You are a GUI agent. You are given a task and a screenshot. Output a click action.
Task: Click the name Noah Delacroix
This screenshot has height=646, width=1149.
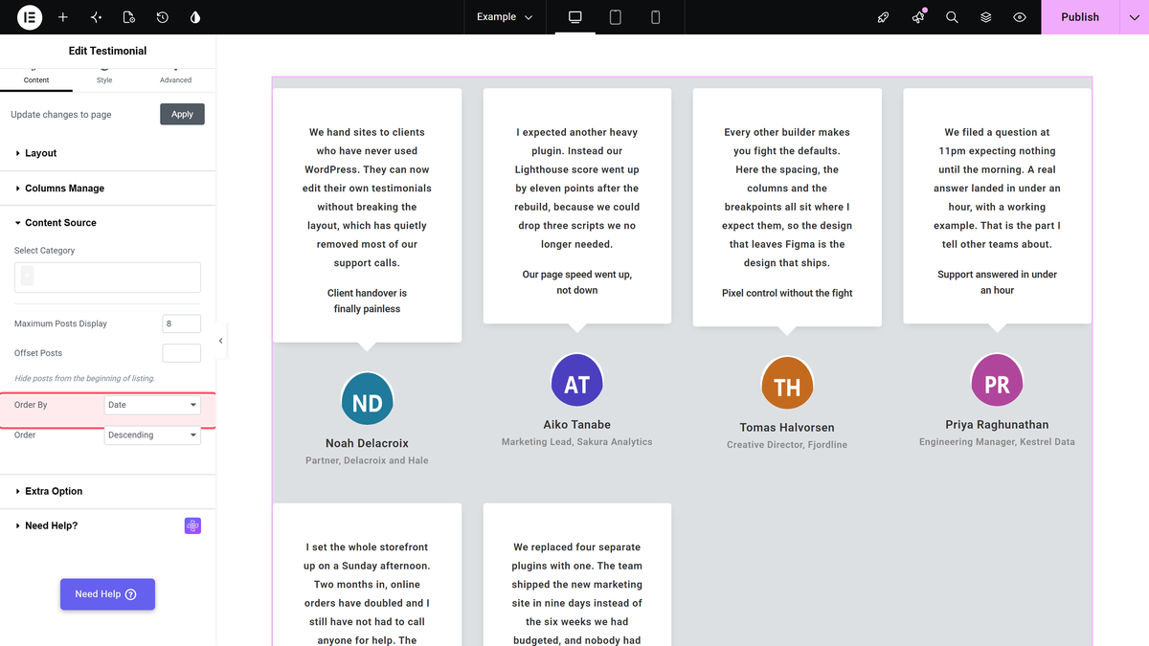(x=367, y=443)
